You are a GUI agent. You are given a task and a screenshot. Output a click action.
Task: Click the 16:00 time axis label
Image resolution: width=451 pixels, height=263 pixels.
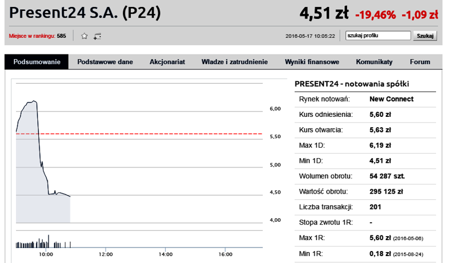(225, 254)
